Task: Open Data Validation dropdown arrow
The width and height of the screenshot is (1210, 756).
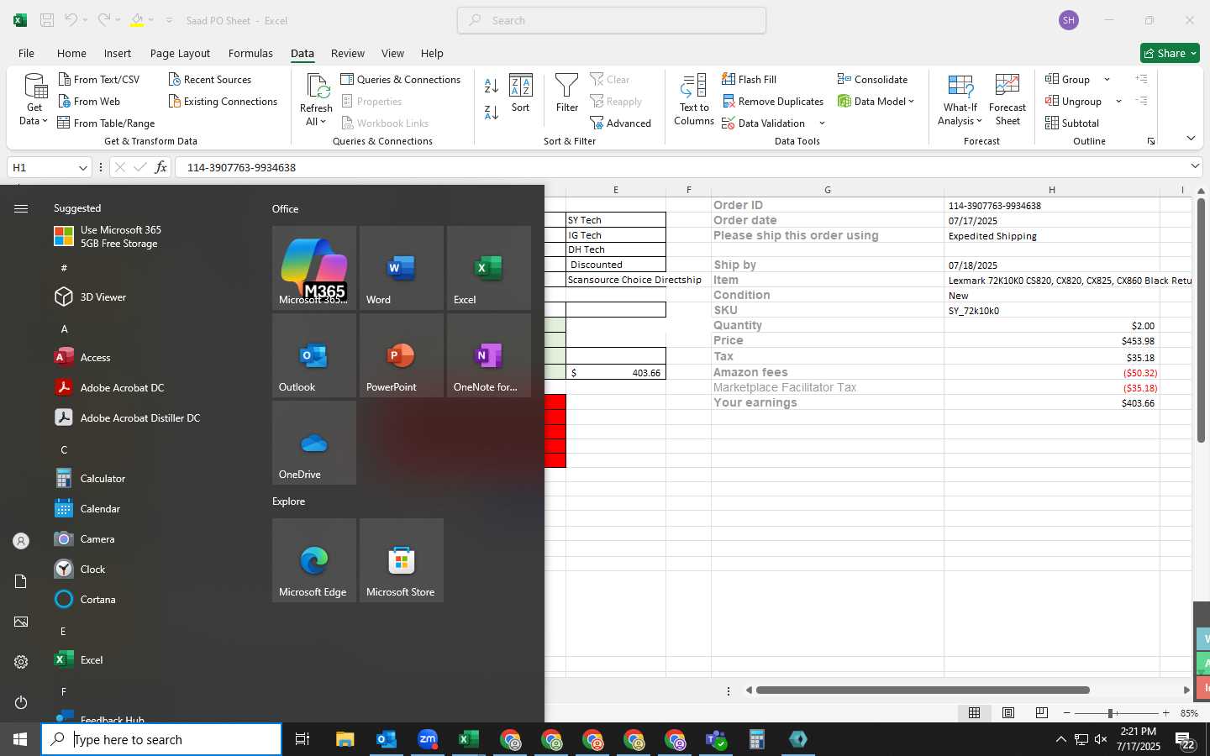Action: coord(822,123)
